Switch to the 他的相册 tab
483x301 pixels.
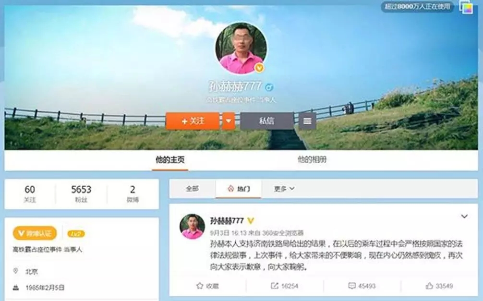point(312,160)
